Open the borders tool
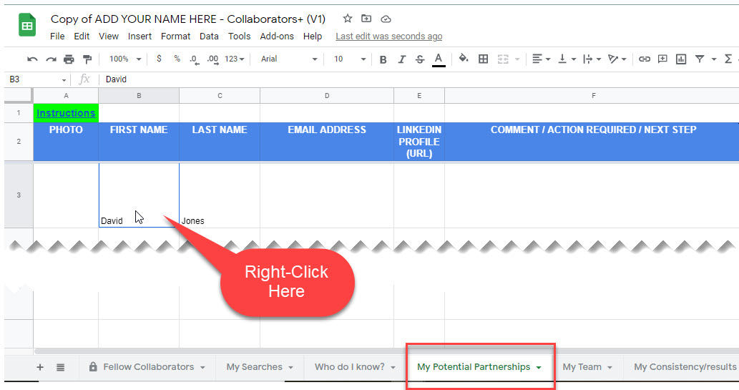 click(483, 59)
